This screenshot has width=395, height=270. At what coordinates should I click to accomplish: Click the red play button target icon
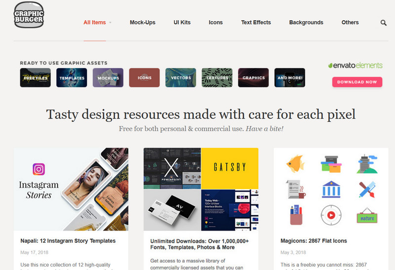tap(331, 215)
